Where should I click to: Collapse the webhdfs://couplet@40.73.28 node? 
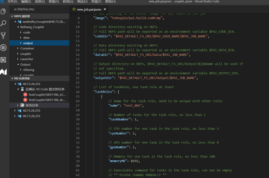click(15, 22)
